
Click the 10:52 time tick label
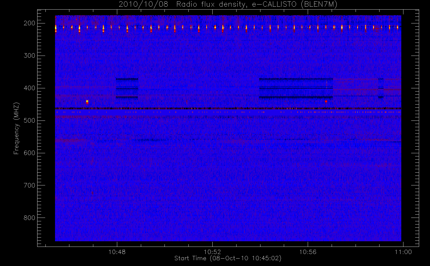212,252
